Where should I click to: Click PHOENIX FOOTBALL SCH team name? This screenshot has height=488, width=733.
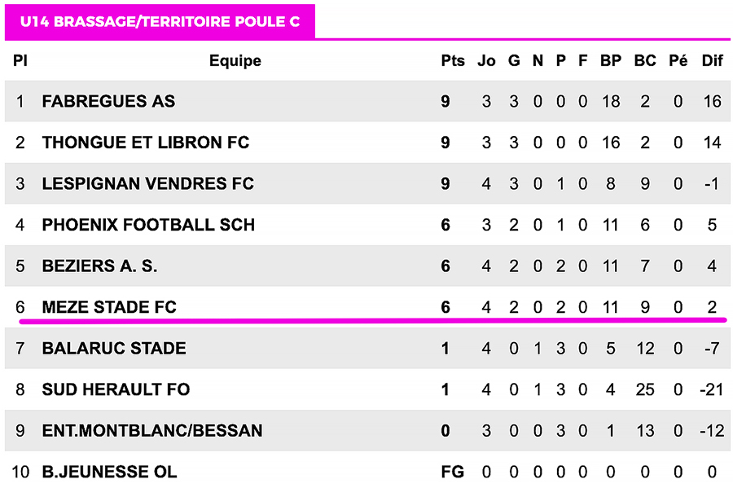point(148,225)
